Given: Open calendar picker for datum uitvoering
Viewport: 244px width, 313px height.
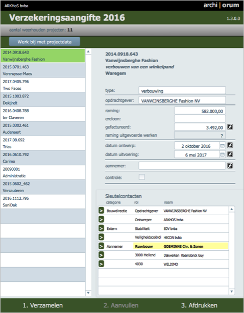Looking at the screenshot, I should coord(222,154).
